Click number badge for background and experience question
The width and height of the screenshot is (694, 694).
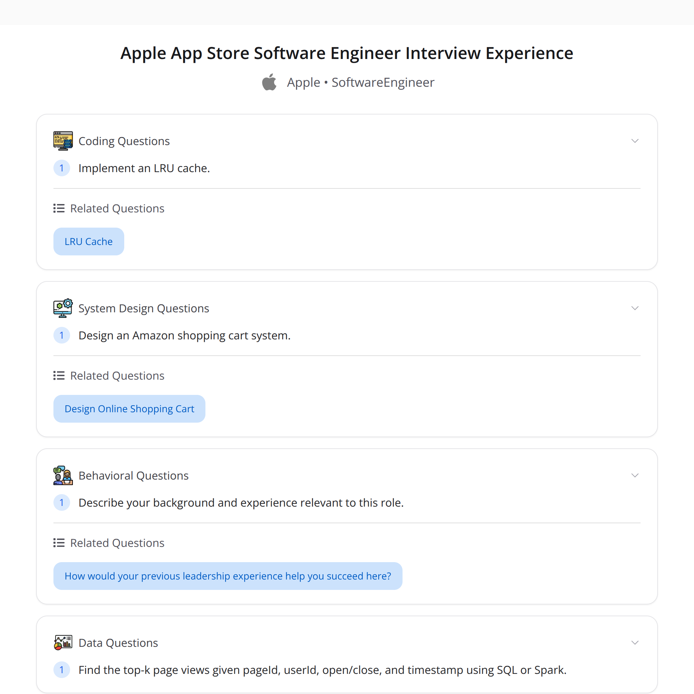(x=62, y=502)
